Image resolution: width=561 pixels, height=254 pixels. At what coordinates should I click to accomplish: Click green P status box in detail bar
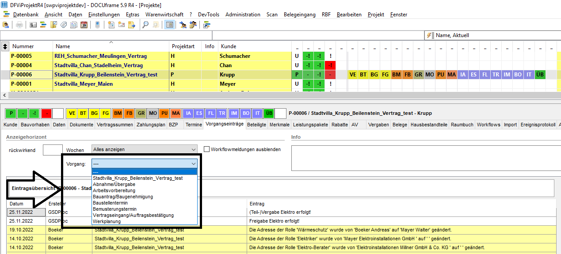point(11,113)
